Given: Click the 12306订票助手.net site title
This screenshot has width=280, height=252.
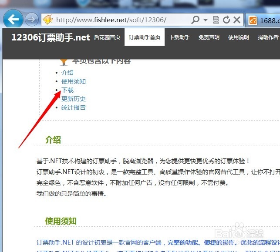Looking at the screenshot, I should pyautogui.click(x=51, y=37).
